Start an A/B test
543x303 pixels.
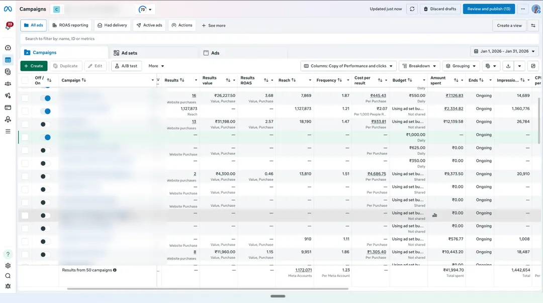click(126, 66)
